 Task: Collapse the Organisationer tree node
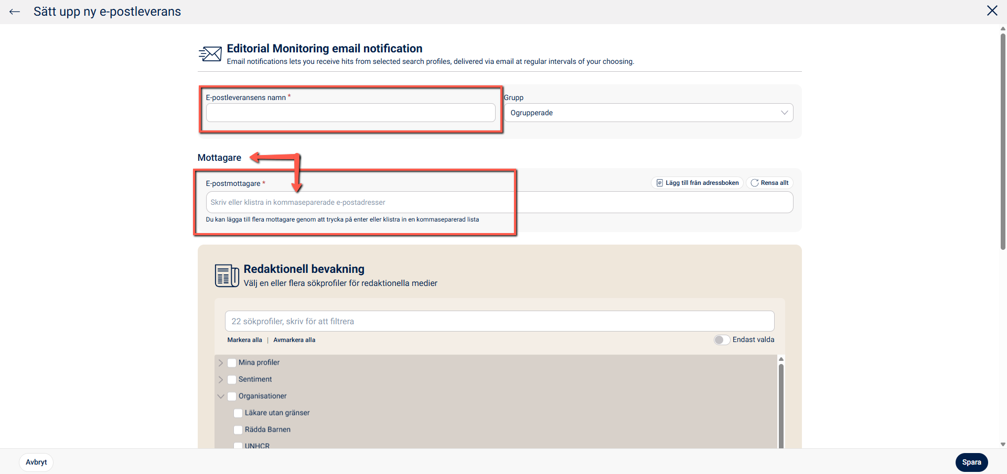[x=221, y=396]
